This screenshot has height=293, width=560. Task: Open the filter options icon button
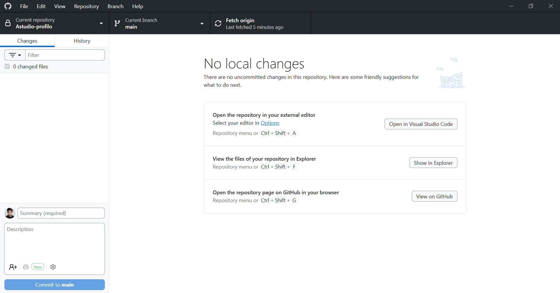tap(15, 55)
